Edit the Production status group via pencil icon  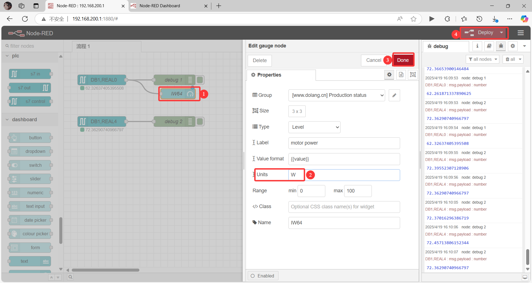394,95
